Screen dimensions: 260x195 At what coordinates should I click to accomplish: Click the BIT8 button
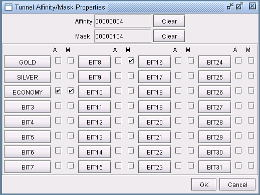95,62
